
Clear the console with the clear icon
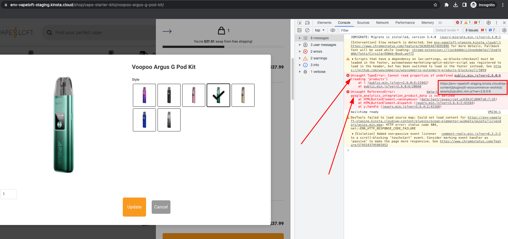pyautogui.click(x=307, y=30)
